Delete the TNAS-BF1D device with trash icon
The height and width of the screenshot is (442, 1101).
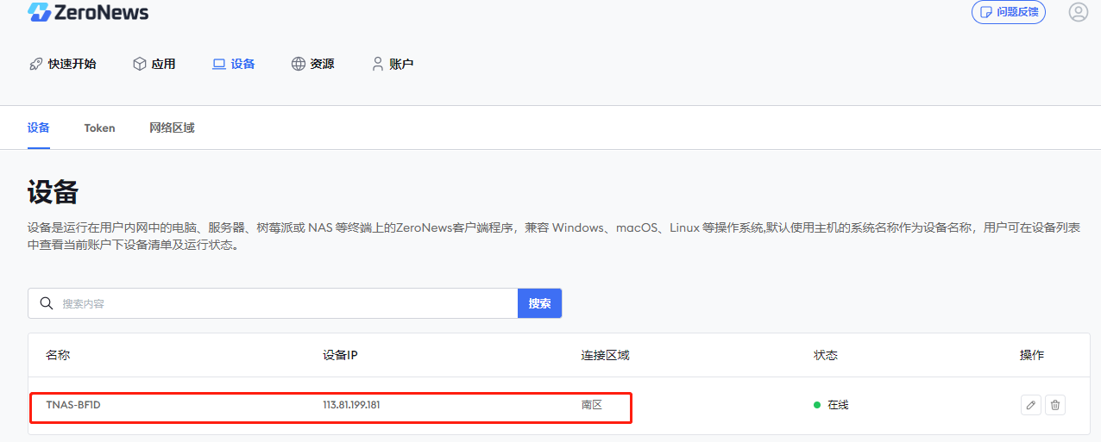(1054, 405)
